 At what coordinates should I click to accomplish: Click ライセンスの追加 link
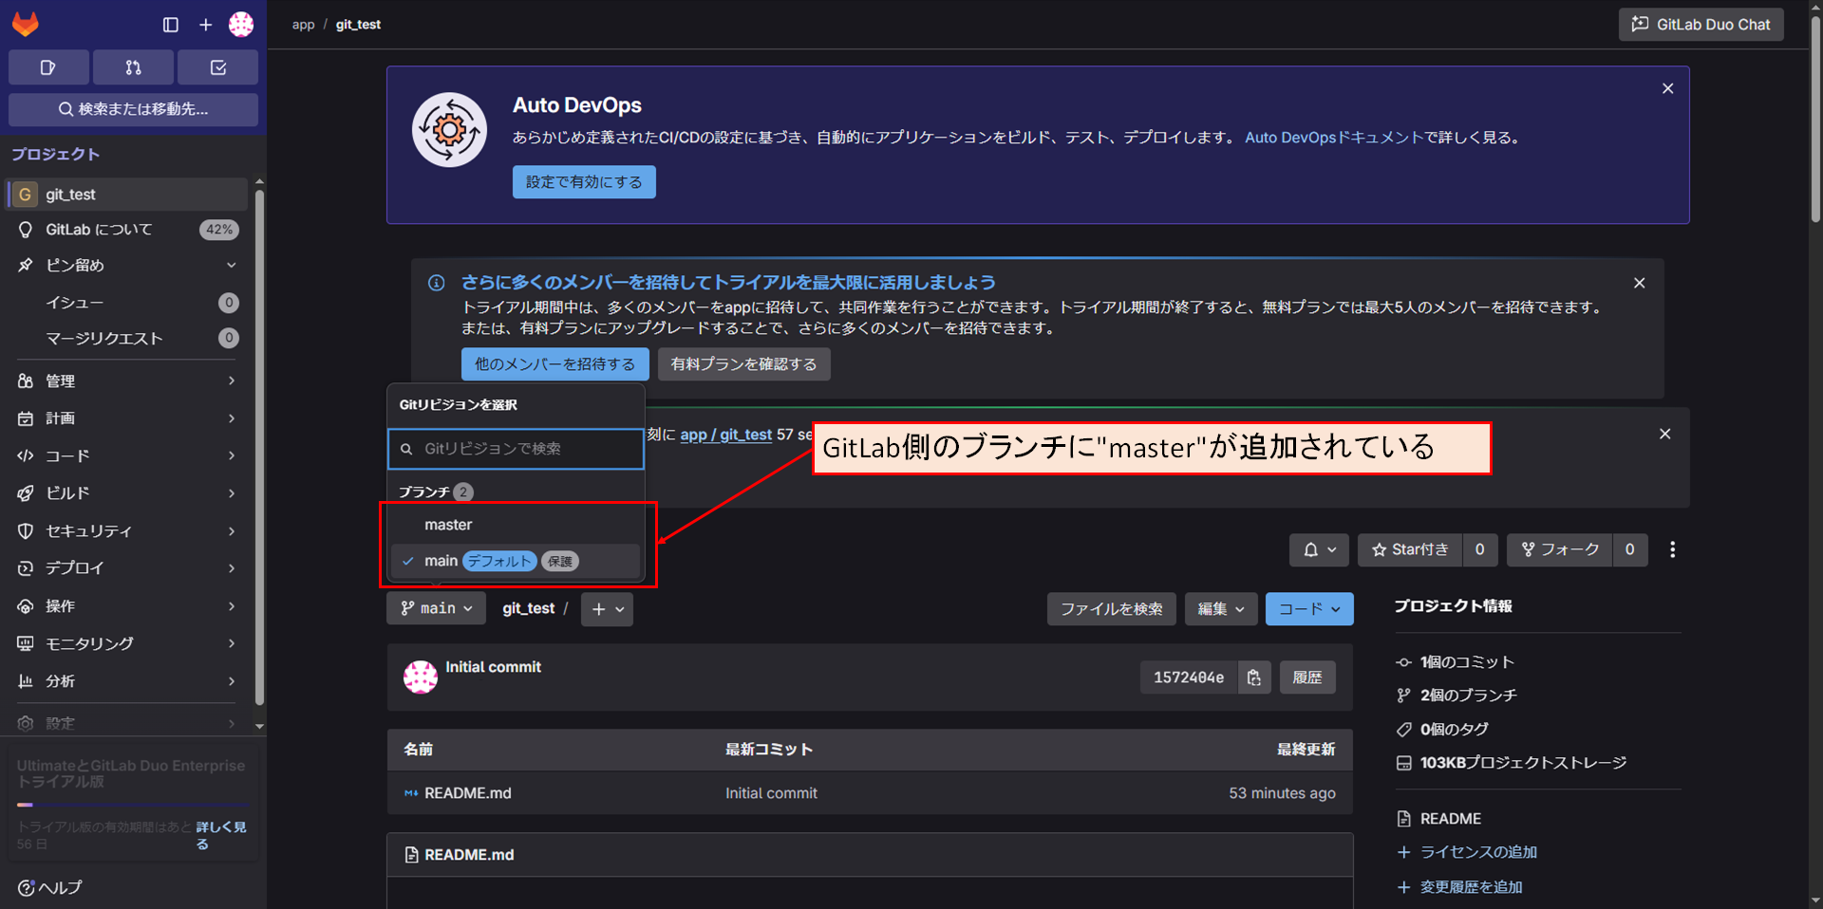coord(1478,852)
